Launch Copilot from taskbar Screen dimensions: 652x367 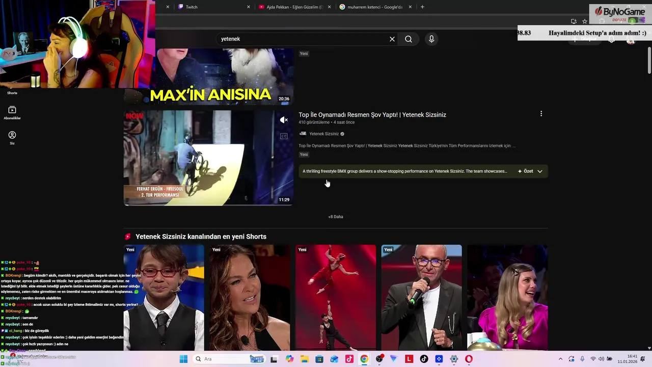289,359
